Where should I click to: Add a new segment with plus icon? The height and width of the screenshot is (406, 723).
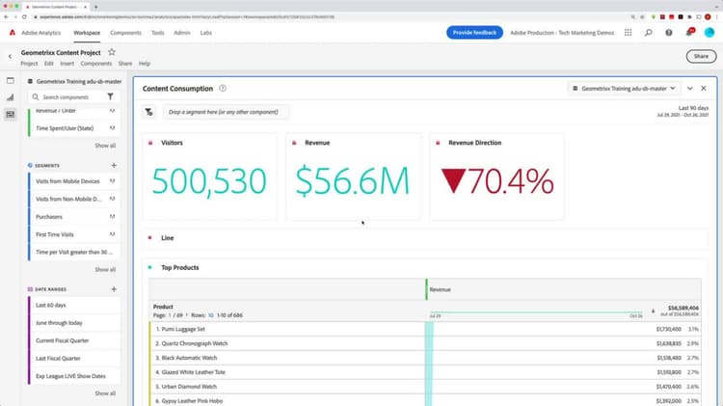click(114, 165)
